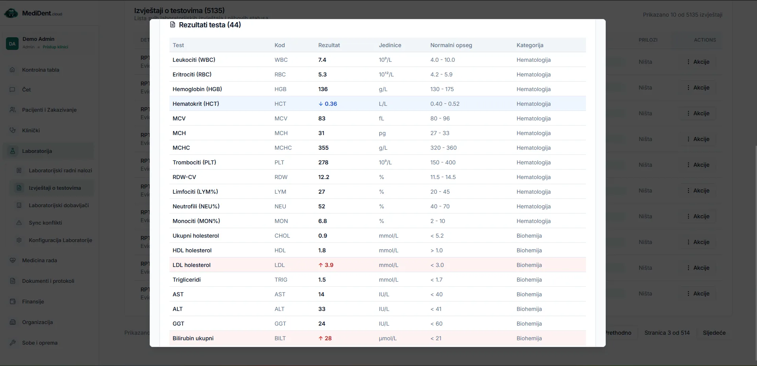Click the MediDent cloud logo icon
This screenshot has height=366, width=757.
11,13
